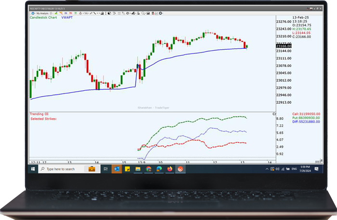Click the 13-Feb-25 date readout

(300, 17)
